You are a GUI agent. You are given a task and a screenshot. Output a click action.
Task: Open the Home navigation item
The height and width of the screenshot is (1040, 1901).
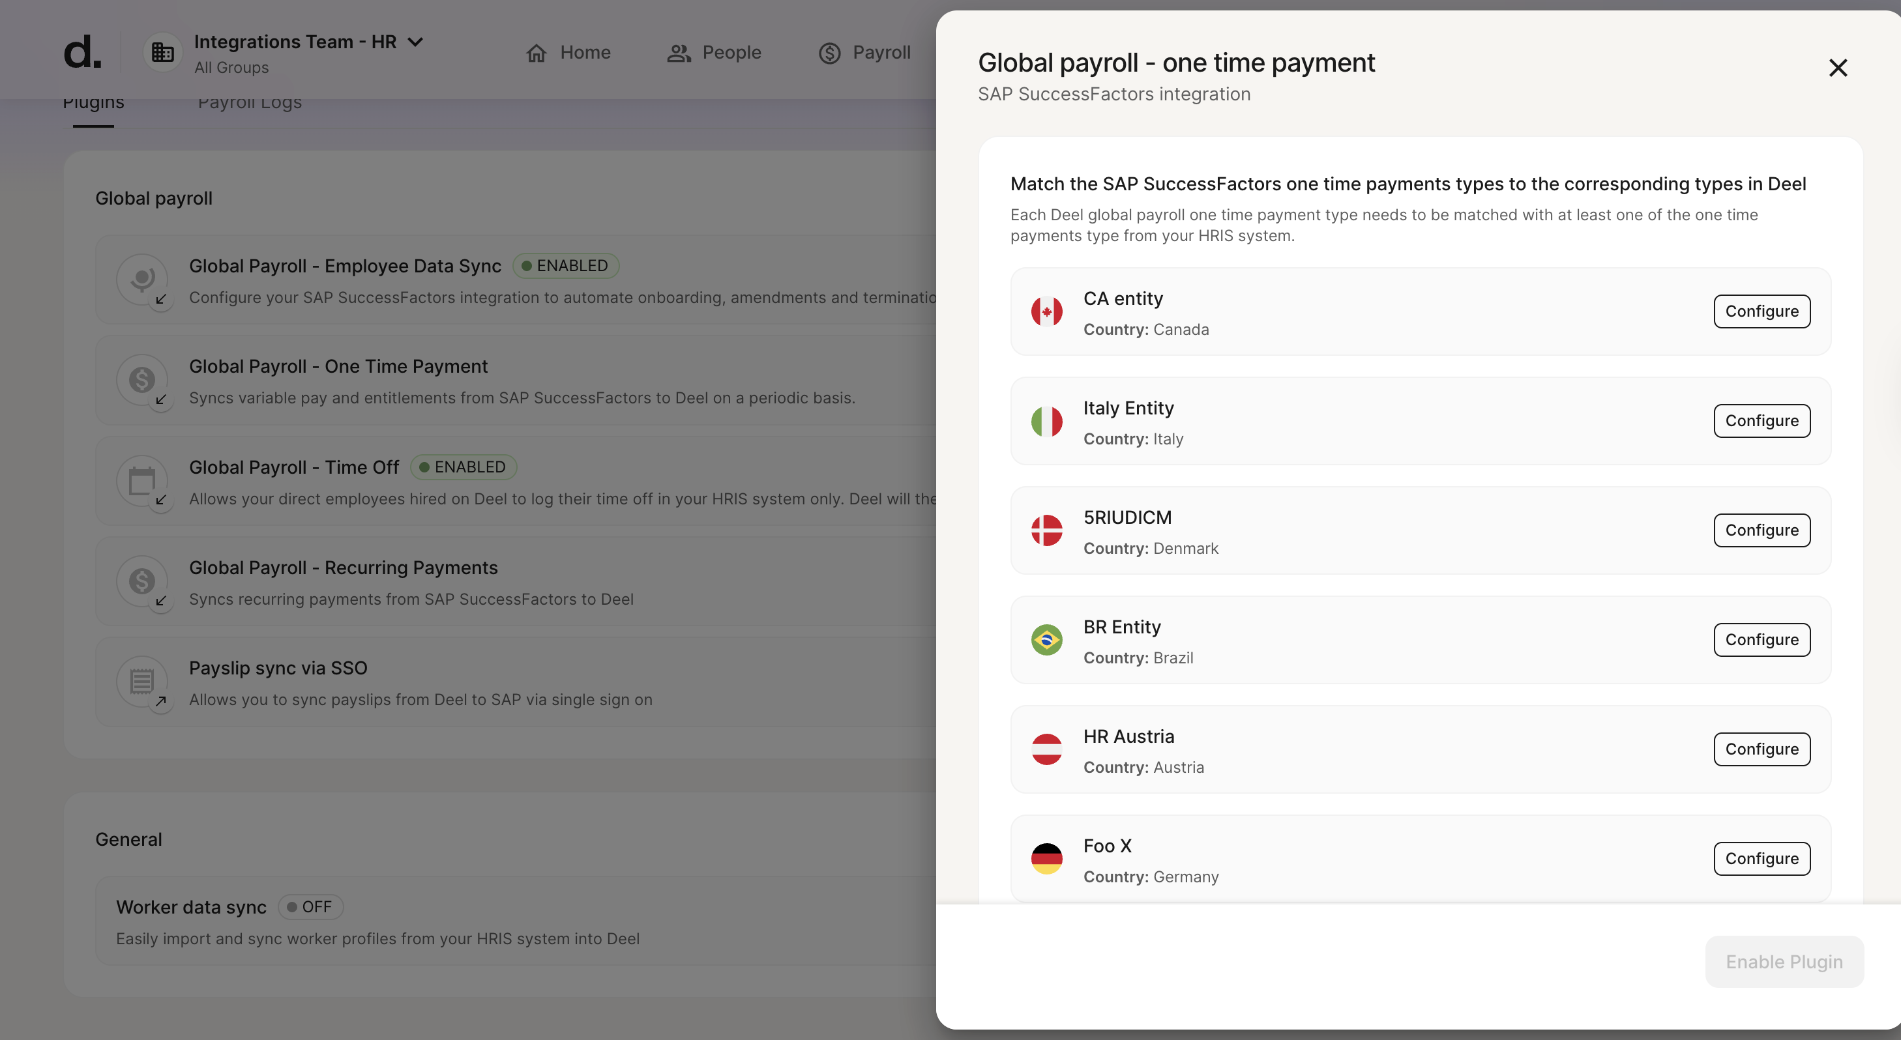pyautogui.click(x=568, y=52)
